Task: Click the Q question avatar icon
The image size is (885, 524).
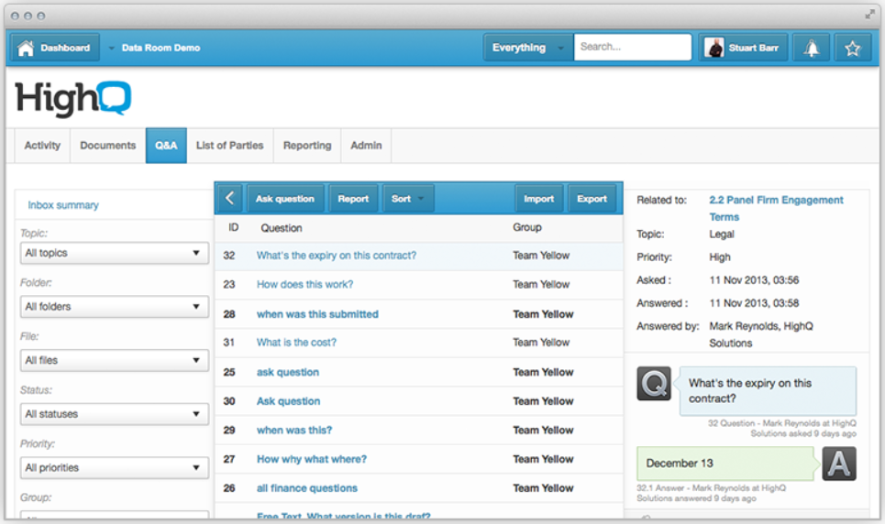Action: pos(654,383)
